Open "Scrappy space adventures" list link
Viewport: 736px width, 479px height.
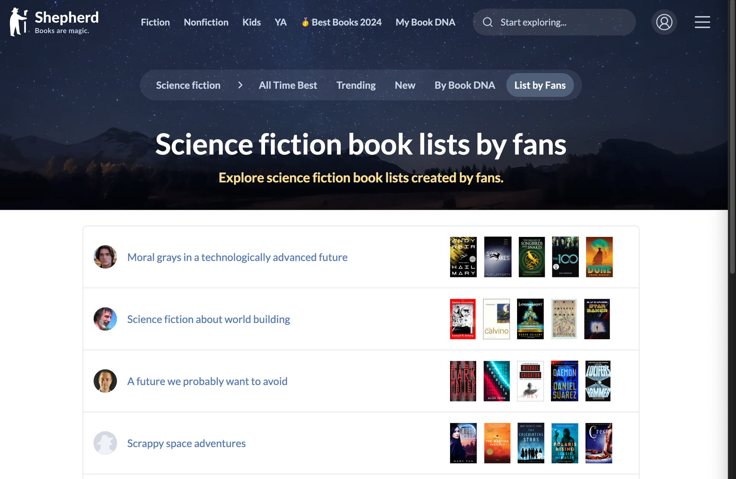click(186, 443)
